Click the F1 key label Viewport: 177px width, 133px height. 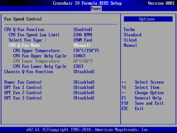pyautogui.click(x=124, y=98)
